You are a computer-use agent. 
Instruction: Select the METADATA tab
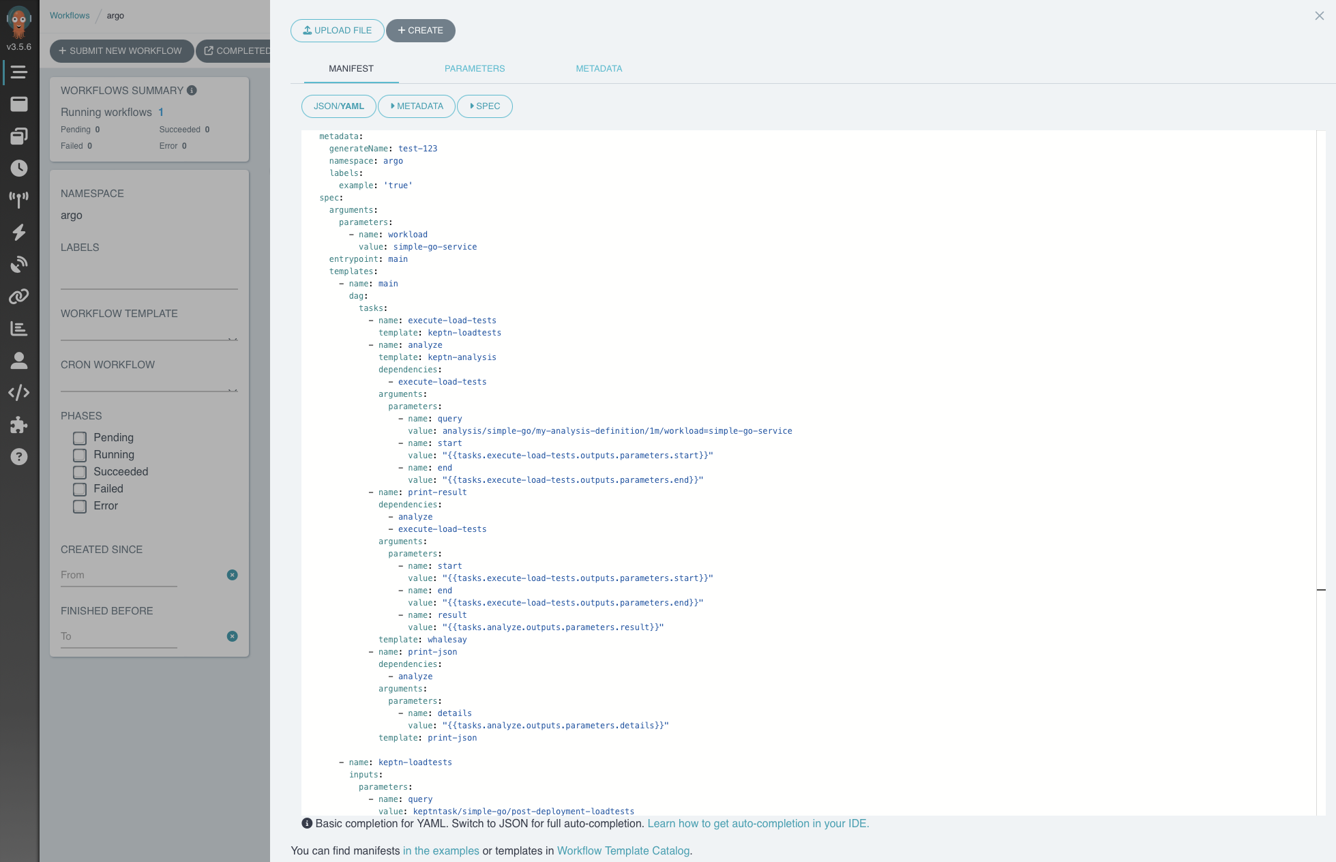pyautogui.click(x=599, y=68)
